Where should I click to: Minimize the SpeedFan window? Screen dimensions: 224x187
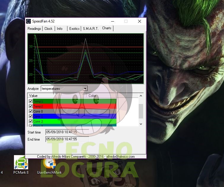click(x=113, y=21)
